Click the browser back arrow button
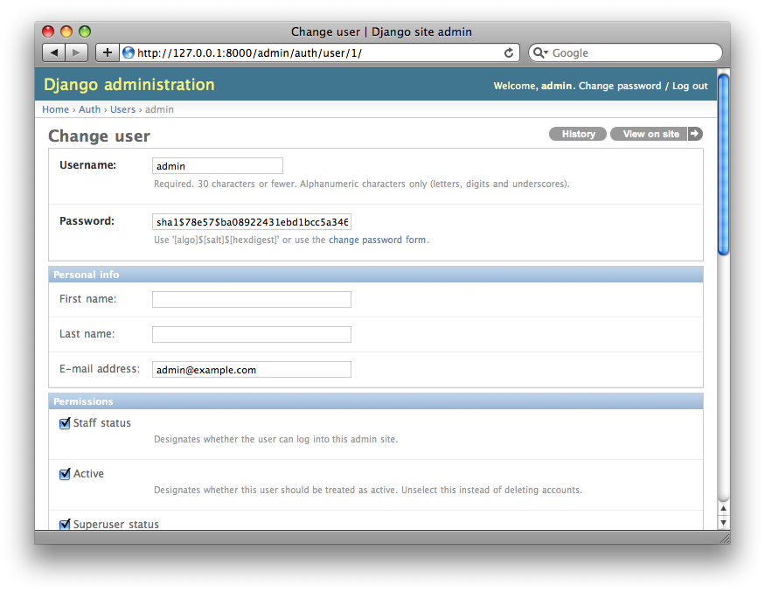765x592 pixels. pyautogui.click(x=54, y=52)
